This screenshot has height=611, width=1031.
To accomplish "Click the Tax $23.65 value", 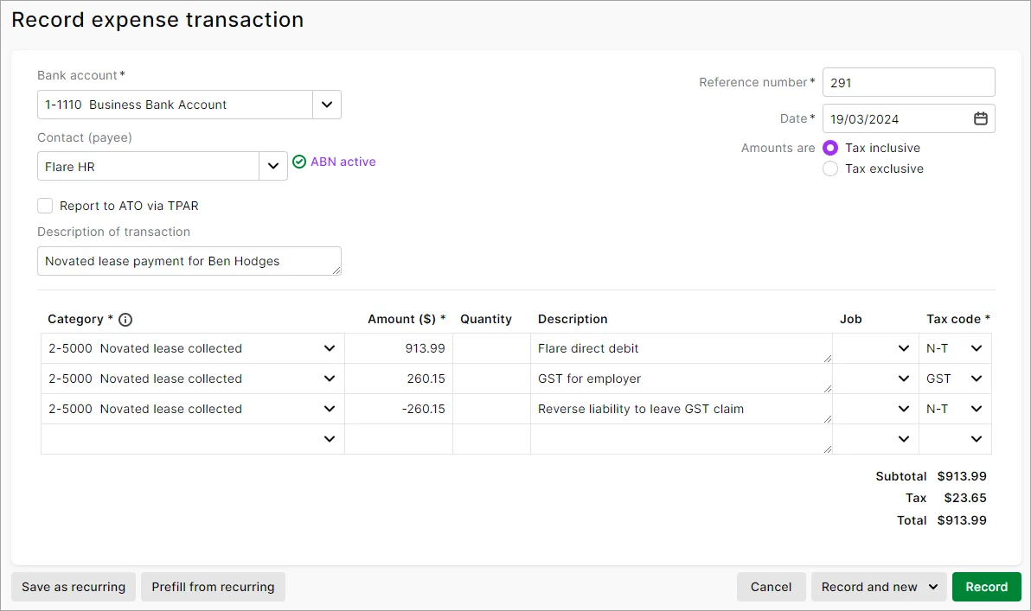I will click(965, 498).
